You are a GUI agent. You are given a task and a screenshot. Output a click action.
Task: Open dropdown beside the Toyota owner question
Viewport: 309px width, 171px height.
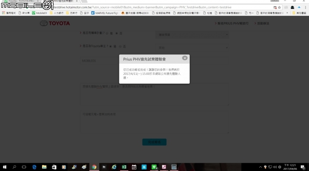[192, 48]
